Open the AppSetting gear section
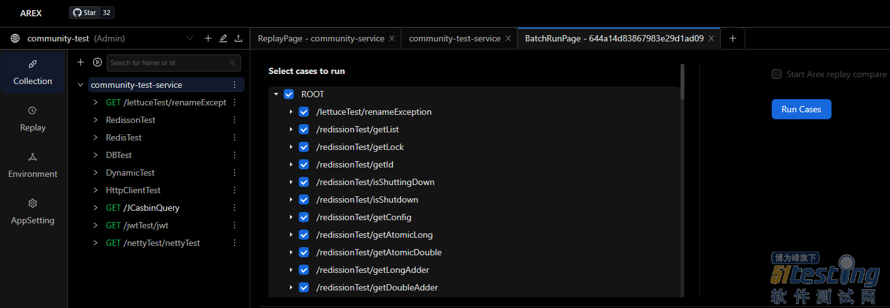The width and height of the screenshot is (890, 308). 33,211
